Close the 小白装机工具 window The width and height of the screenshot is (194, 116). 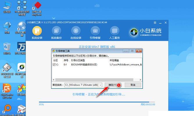click(x=166, y=23)
